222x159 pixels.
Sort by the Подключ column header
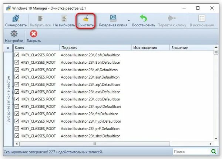(x=95, y=48)
